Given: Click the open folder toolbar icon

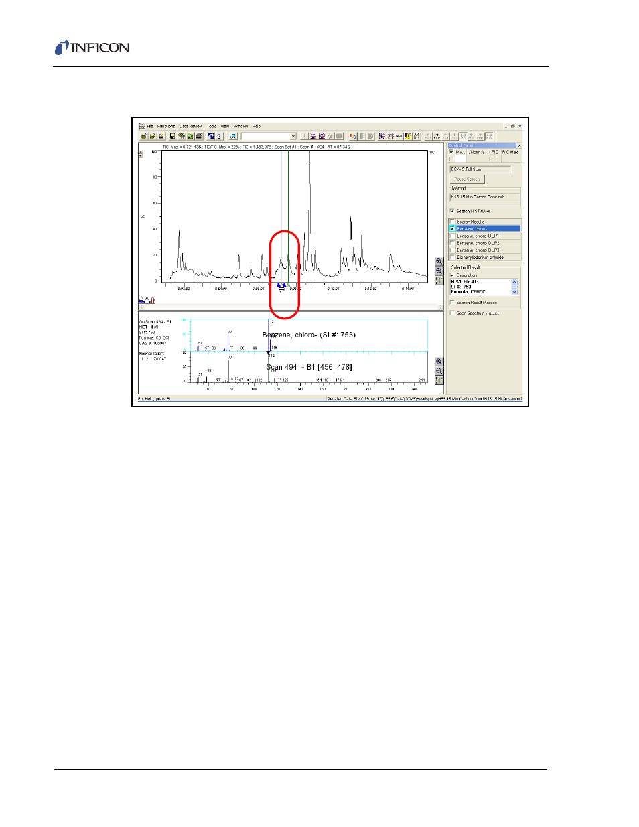Looking at the screenshot, I should 153,136.
